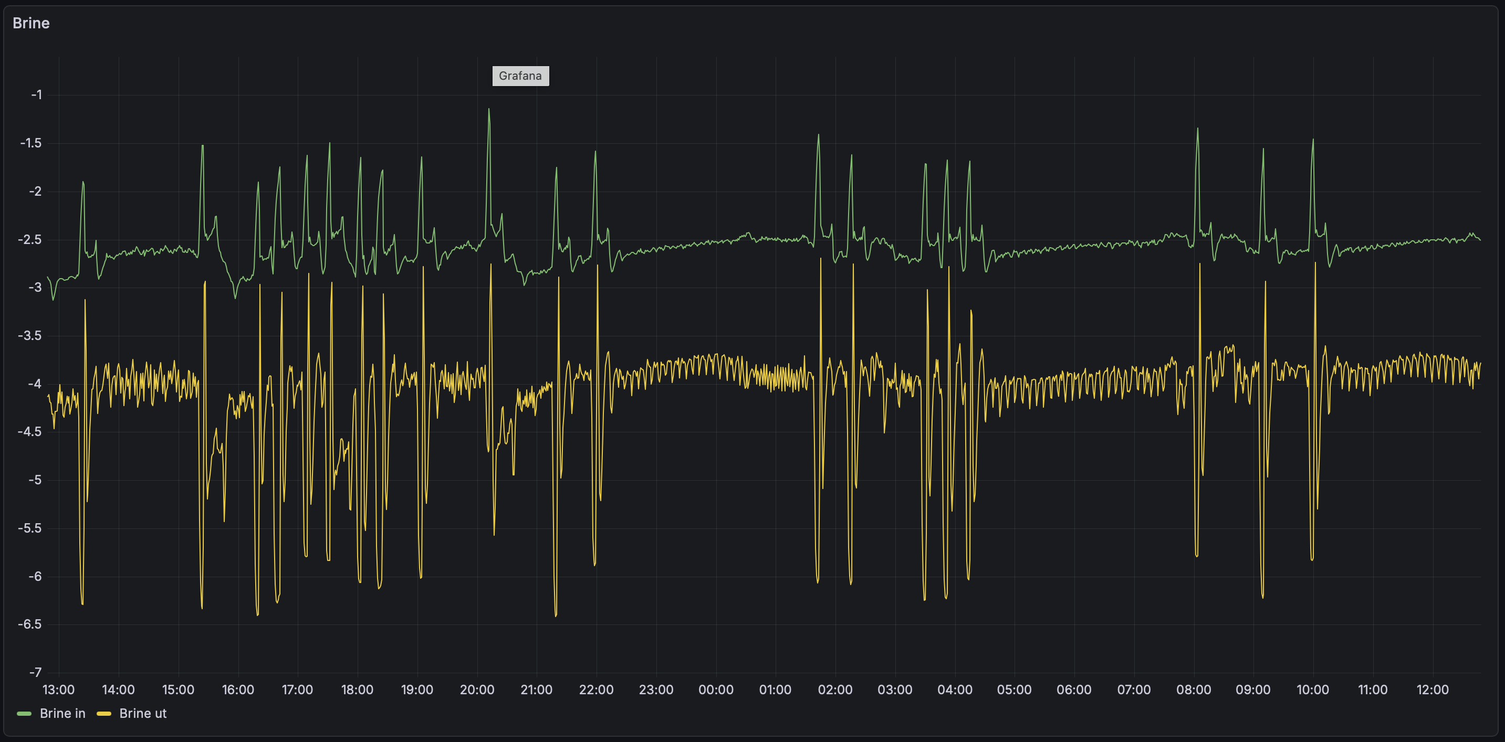Open the Brine panel title menu
The width and height of the screenshot is (1505, 742).
[31, 24]
